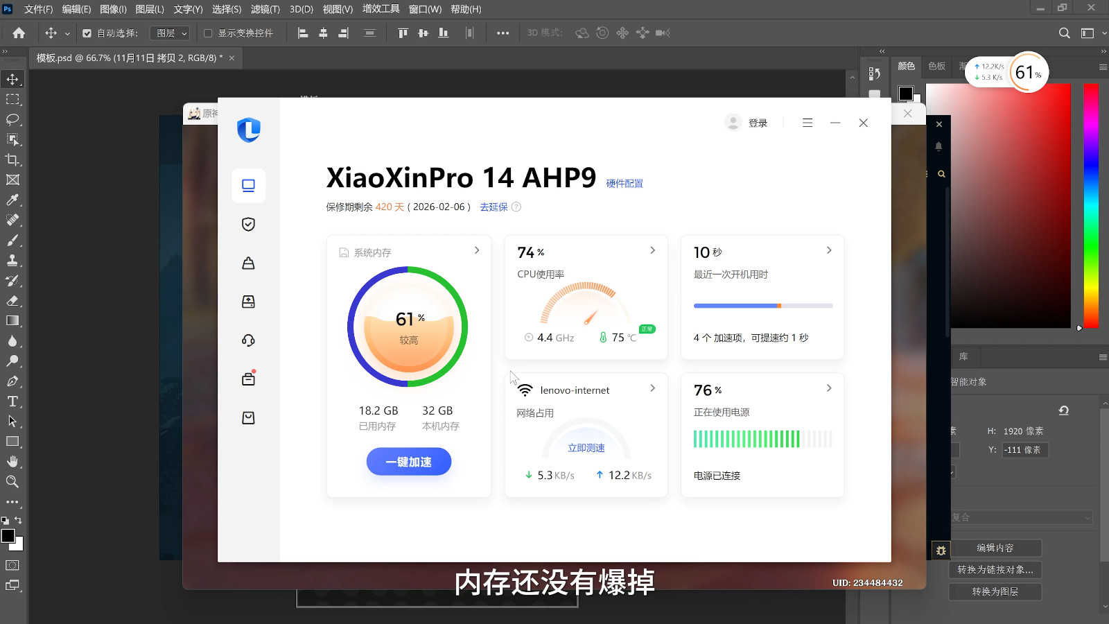Toggle Quick Mask mode

click(12, 565)
